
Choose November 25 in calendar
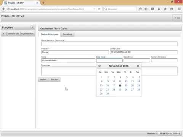[120, 89]
